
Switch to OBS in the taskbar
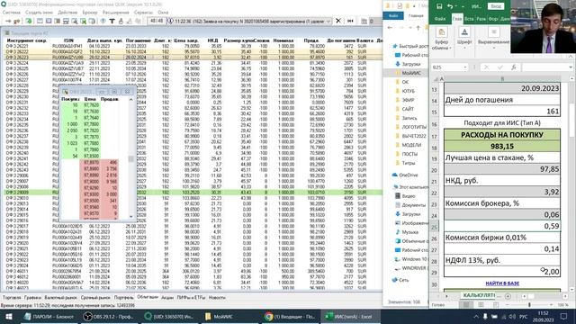click(108, 316)
